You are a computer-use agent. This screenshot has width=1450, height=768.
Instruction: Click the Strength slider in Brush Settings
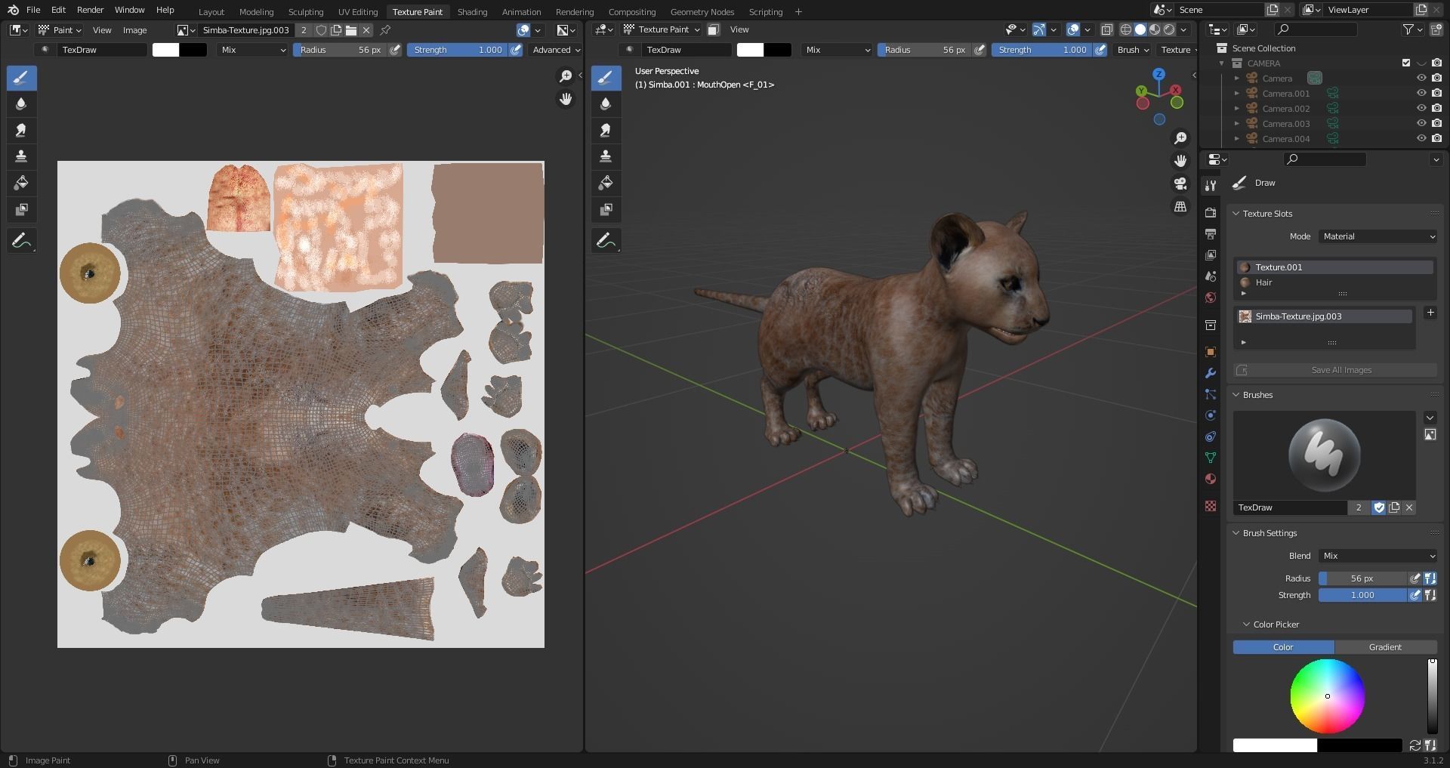pos(1362,595)
